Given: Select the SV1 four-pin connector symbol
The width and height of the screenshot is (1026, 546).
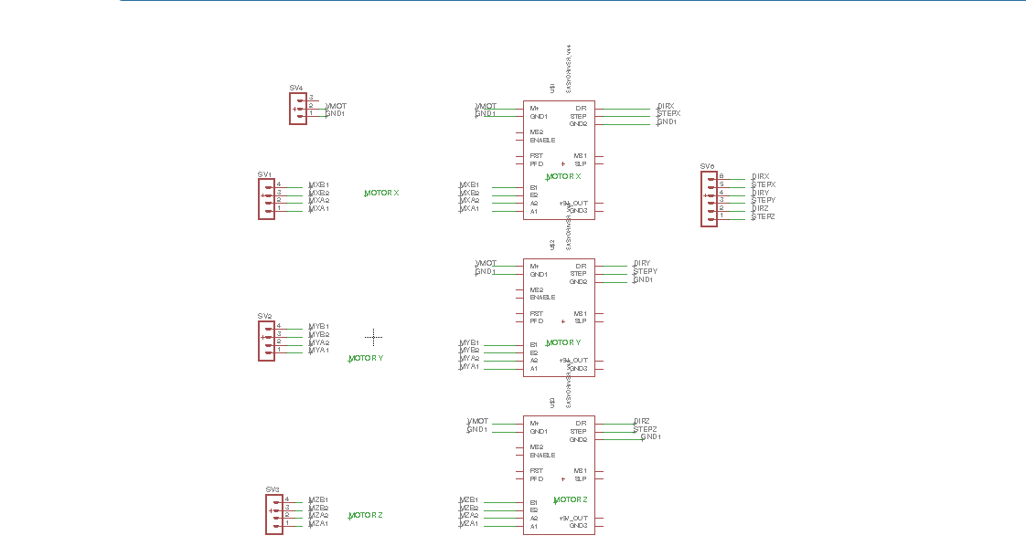Looking at the screenshot, I should tap(266, 198).
